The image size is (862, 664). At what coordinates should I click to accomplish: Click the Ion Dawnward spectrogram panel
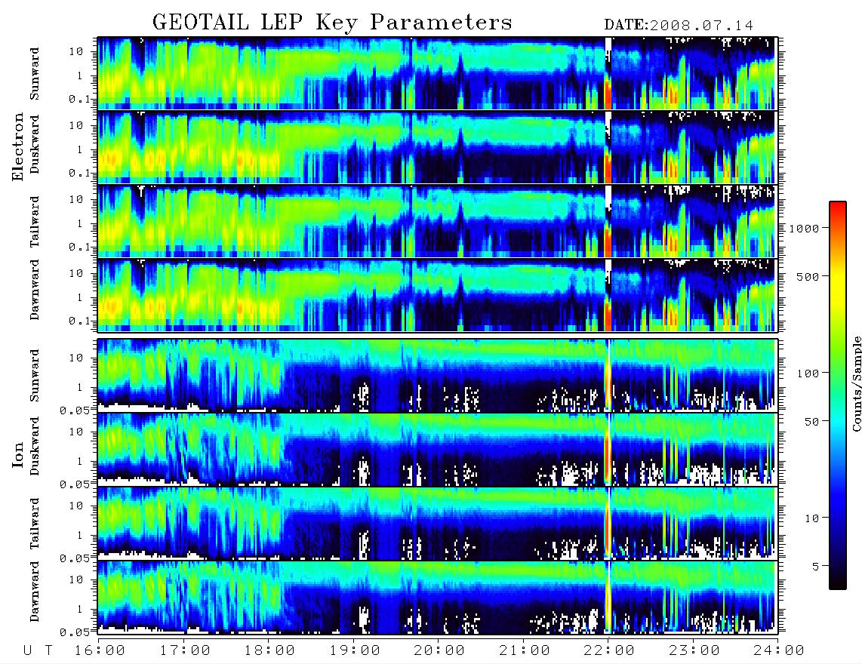tap(438, 598)
